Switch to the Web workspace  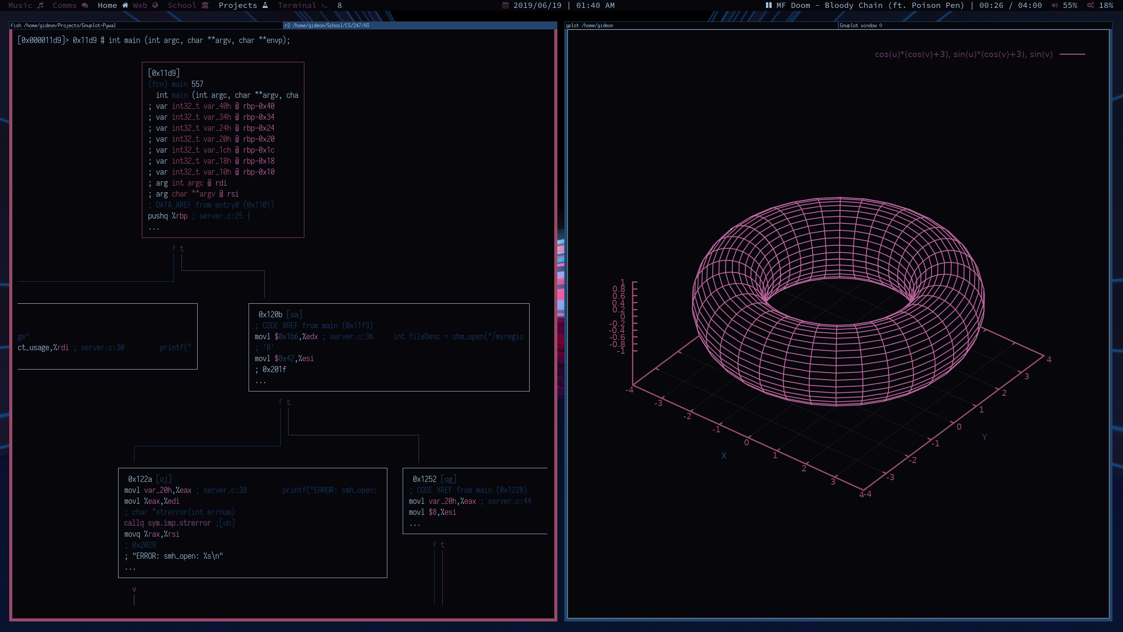tap(145, 5)
